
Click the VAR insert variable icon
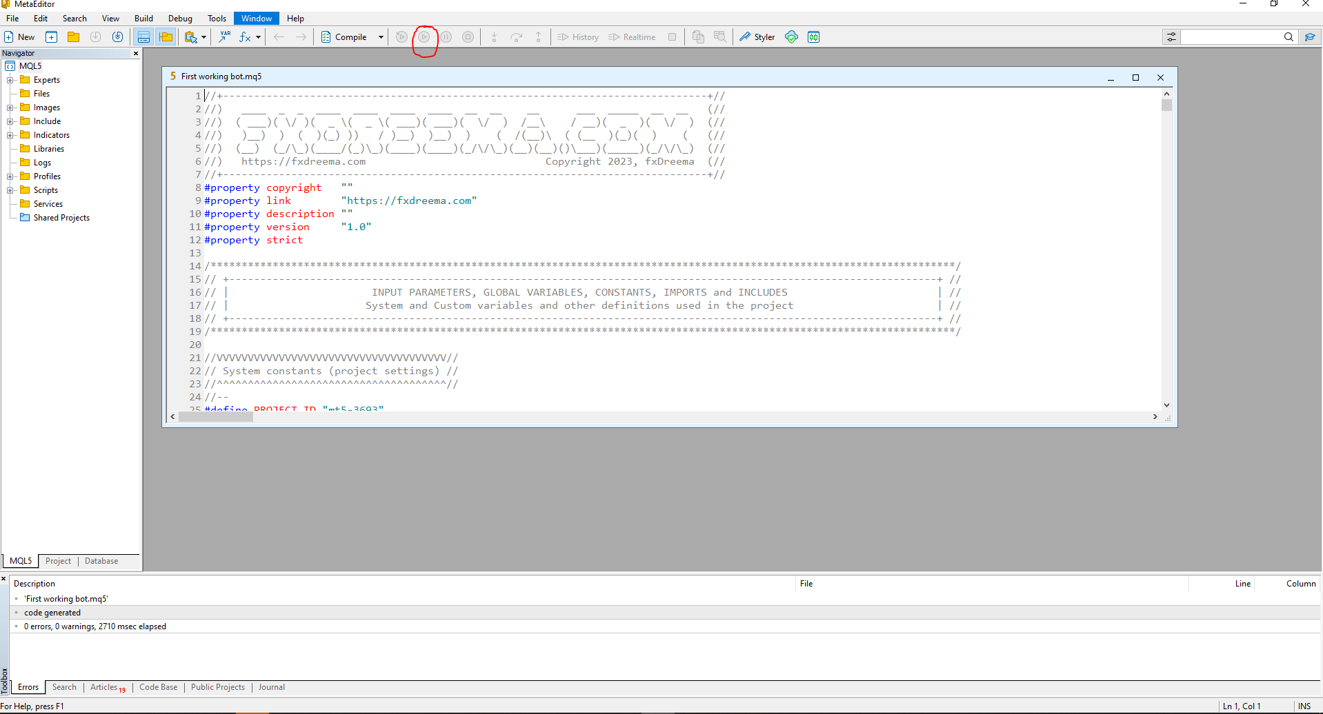(x=225, y=37)
